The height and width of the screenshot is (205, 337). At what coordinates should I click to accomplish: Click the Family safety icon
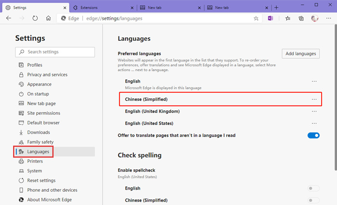point(21,142)
